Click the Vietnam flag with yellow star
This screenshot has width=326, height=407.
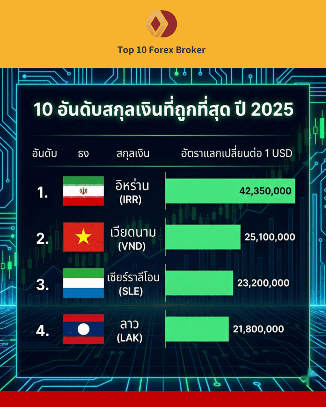click(84, 237)
